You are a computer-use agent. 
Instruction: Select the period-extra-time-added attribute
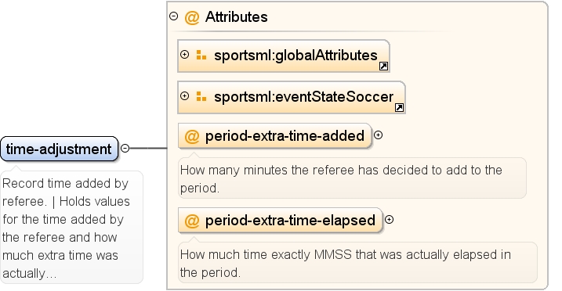tap(275, 136)
